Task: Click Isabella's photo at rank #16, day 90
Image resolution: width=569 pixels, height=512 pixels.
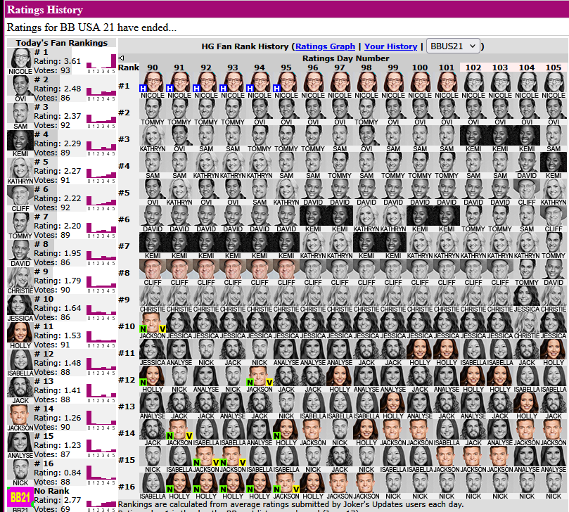Action: (153, 482)
